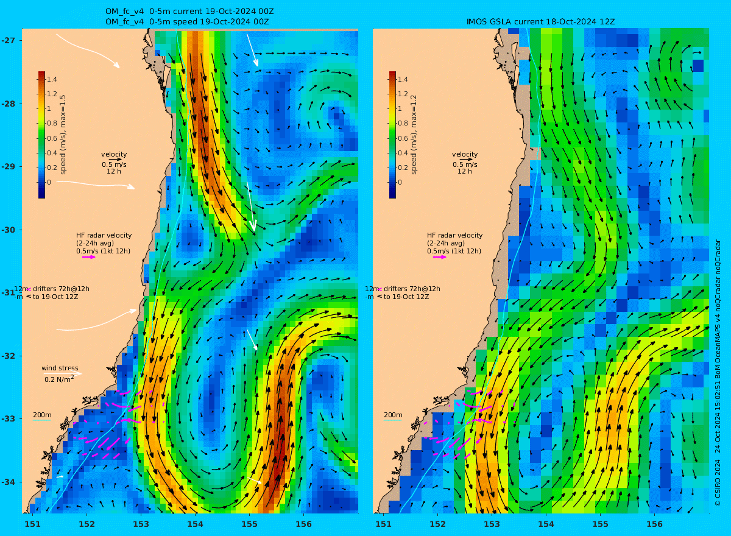Click the vertical CSIRO 2024 copyright text
Viewport: 731px width, 536px height.
(718, 372)
